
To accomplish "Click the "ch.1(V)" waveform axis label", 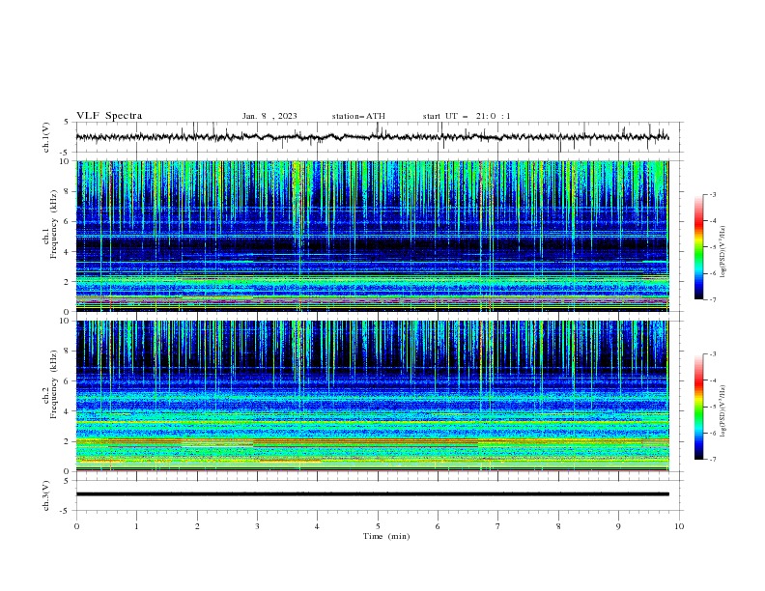I will pyautogui.click(x=46, y=137).
